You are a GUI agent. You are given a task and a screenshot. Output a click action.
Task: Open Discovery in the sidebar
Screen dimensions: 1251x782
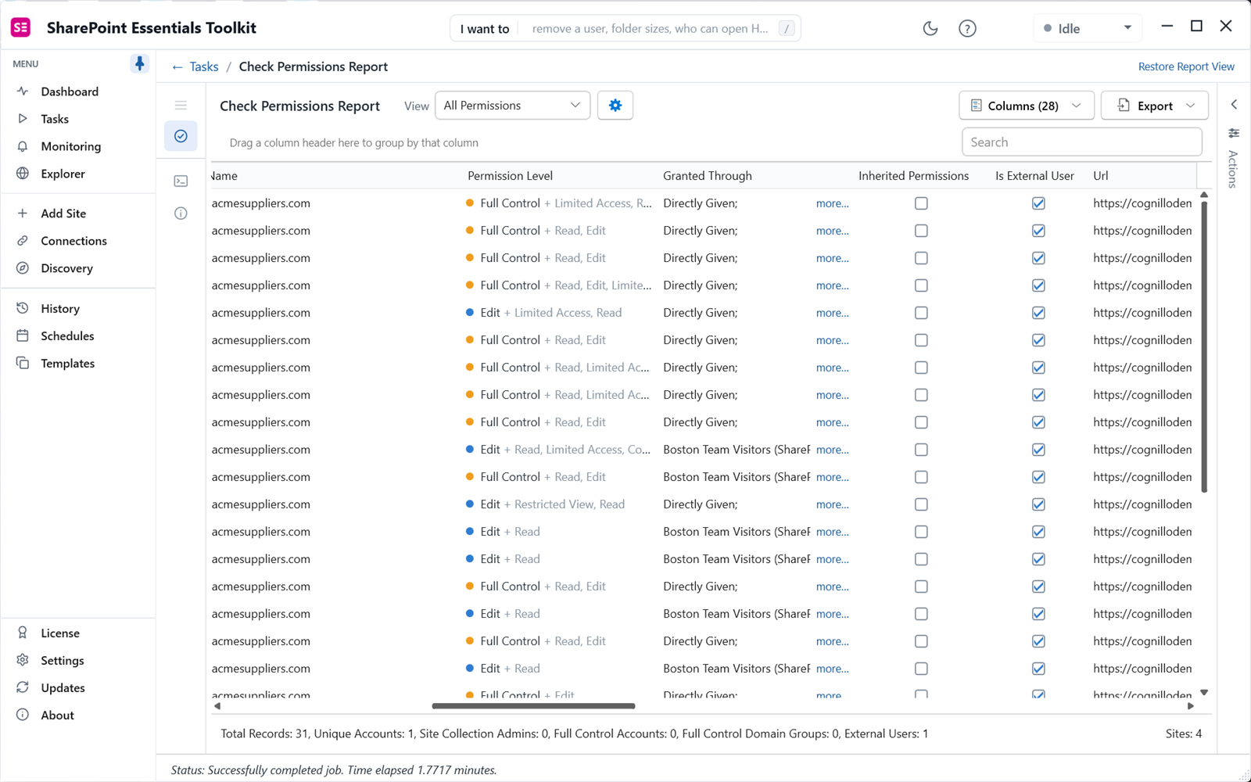pos(66,268)
